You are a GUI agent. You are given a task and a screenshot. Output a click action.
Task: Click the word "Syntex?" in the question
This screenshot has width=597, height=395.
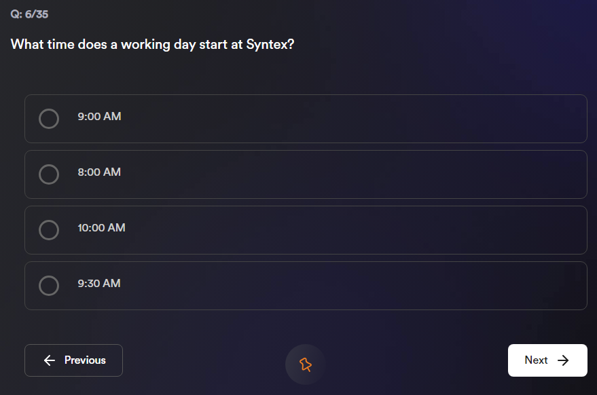(270, 45)
